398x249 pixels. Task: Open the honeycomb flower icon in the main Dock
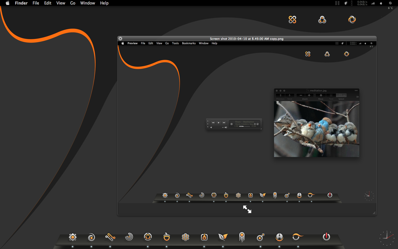(x=185, y=237)
